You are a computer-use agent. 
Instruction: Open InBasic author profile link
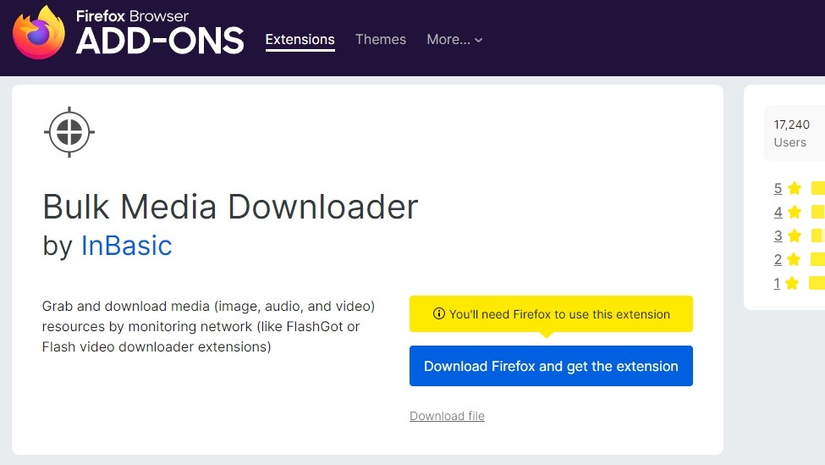pyautogui.click(x=126, y=246)
